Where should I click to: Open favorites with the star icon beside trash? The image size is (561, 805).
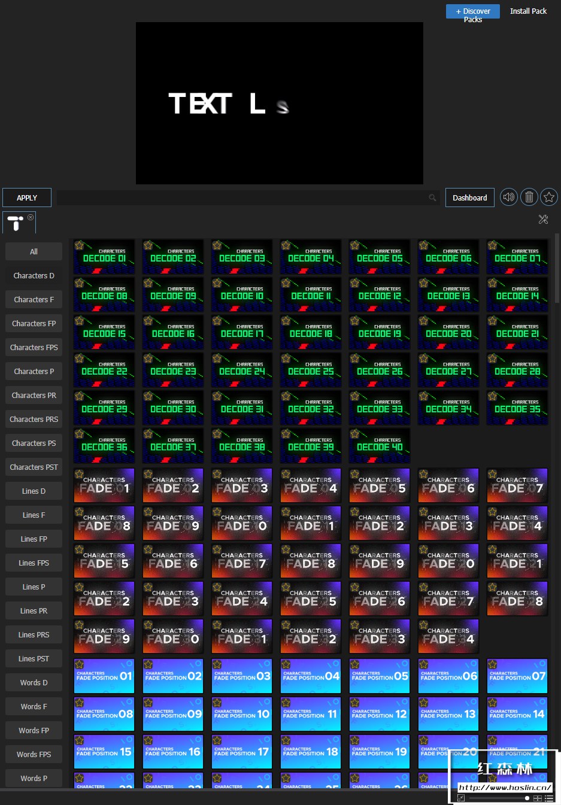pyautogui.click(x=549, y=197)
